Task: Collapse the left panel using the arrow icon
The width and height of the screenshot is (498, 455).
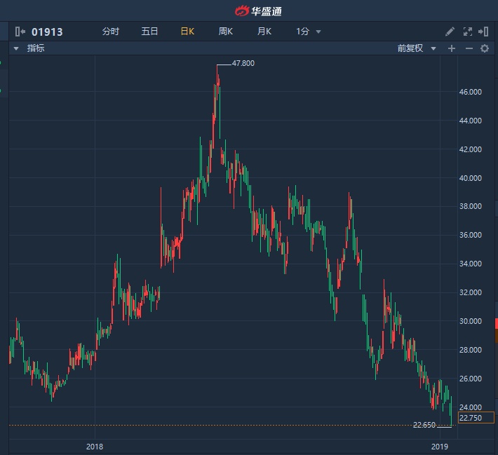Action: tap(20, 32)
